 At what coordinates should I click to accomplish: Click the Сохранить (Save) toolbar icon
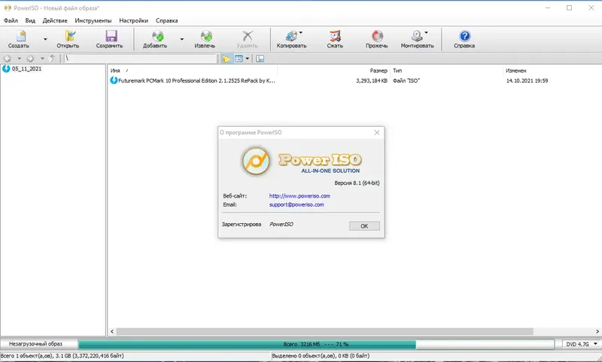point(109,39)
